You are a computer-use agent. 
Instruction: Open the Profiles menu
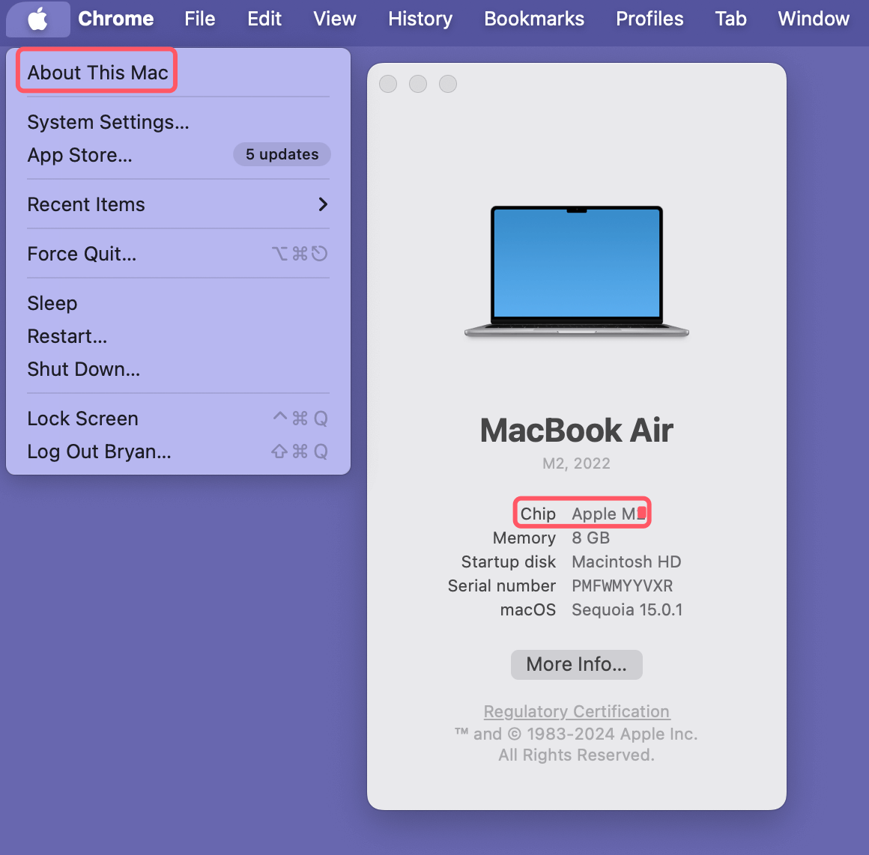tap(650, 19)
